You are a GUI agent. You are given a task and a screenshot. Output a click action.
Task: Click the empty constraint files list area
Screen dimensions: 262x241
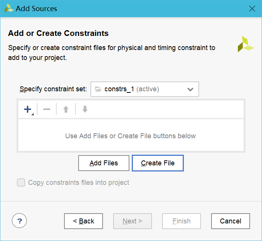(131, 136)
